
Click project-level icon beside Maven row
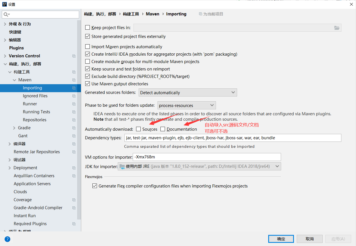click(74, 80)
